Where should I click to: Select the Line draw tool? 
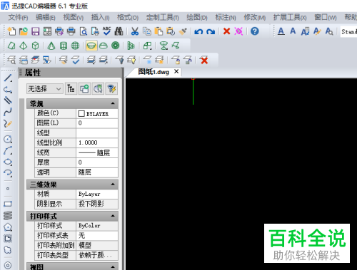pyautogui.click(x=8, y=78)
